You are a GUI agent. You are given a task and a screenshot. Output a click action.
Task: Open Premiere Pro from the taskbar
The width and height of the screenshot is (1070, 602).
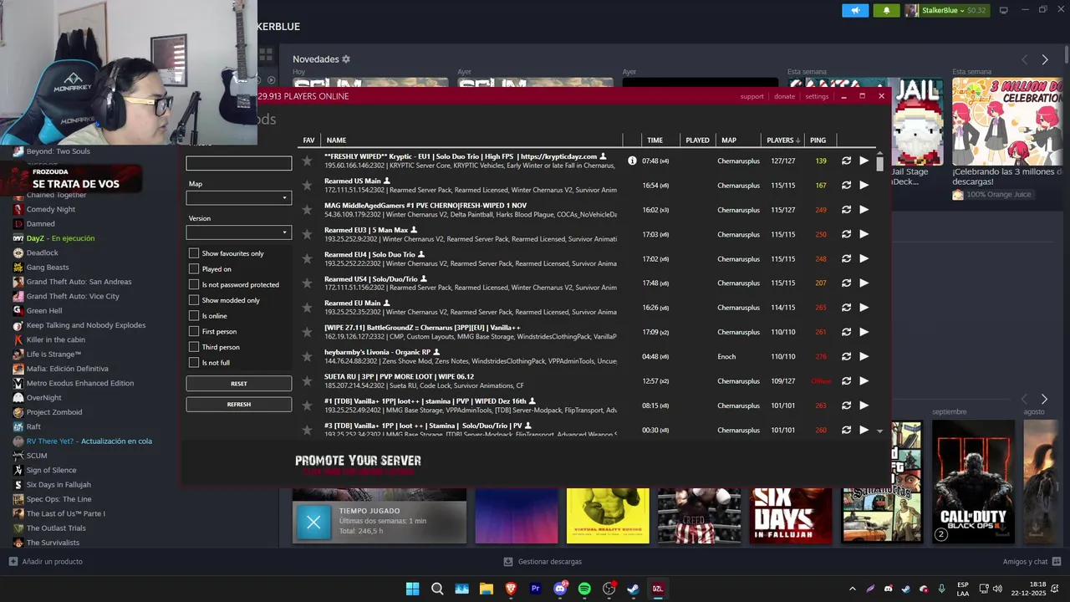pos(536,589)
